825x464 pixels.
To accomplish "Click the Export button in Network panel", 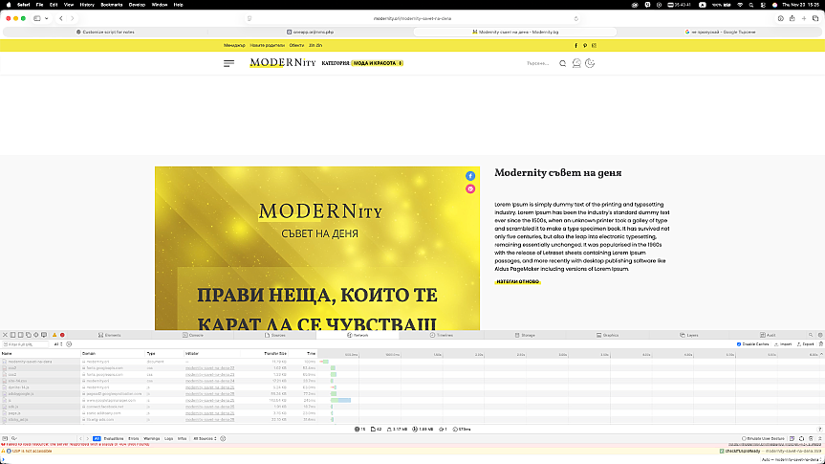I will tap(808, 343).
